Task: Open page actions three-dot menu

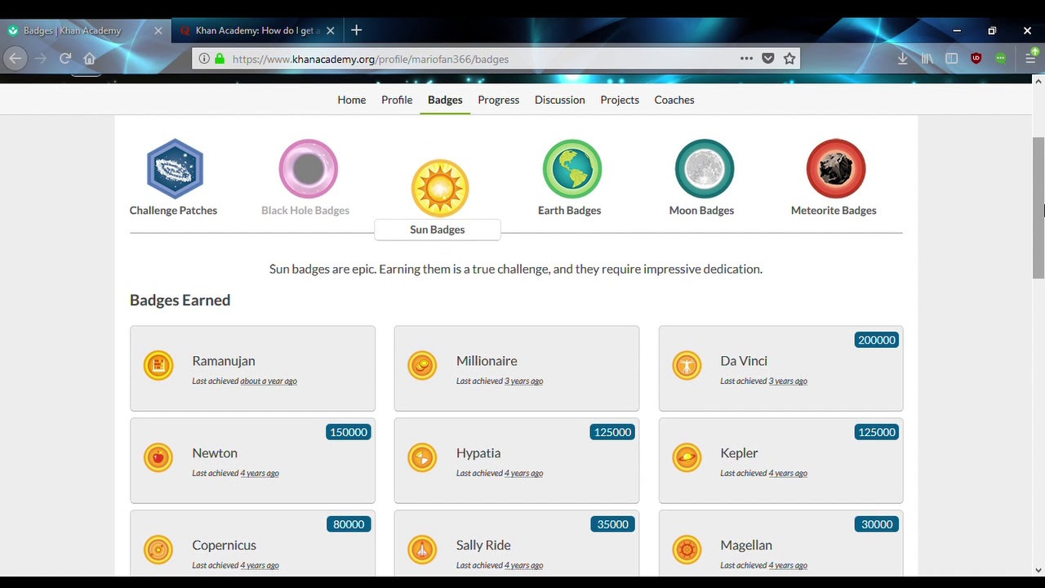Action: tap(746, 58)
